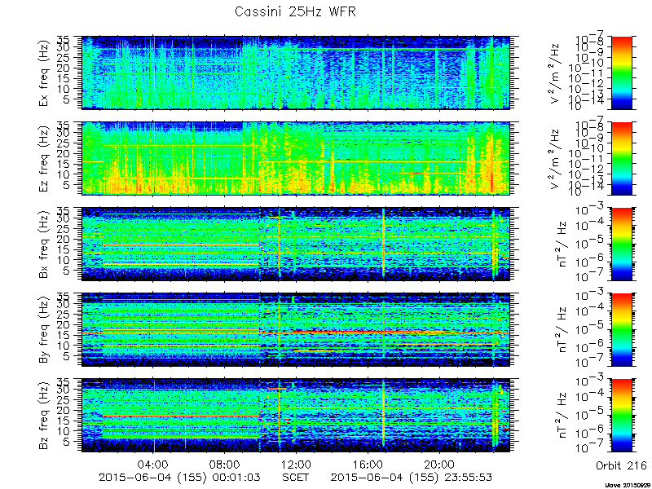Click the Bz panel color scale bar

pos(621,416)
